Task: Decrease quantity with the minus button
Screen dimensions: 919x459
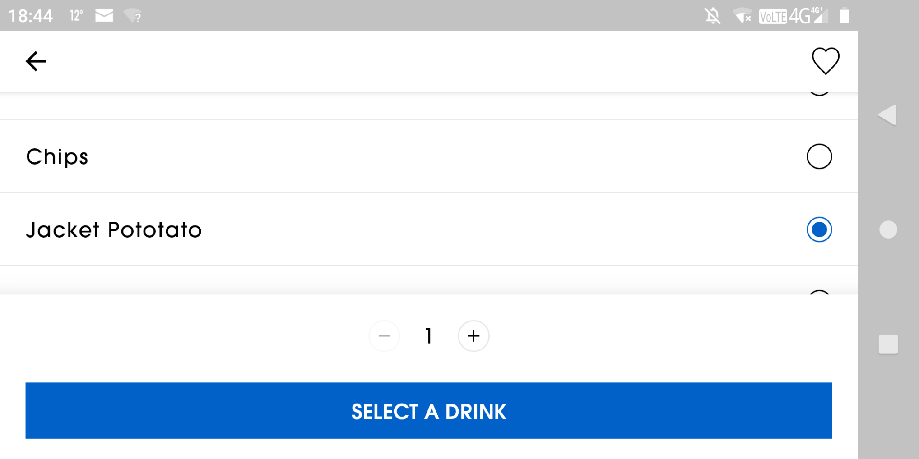Action: click(384, 336)
